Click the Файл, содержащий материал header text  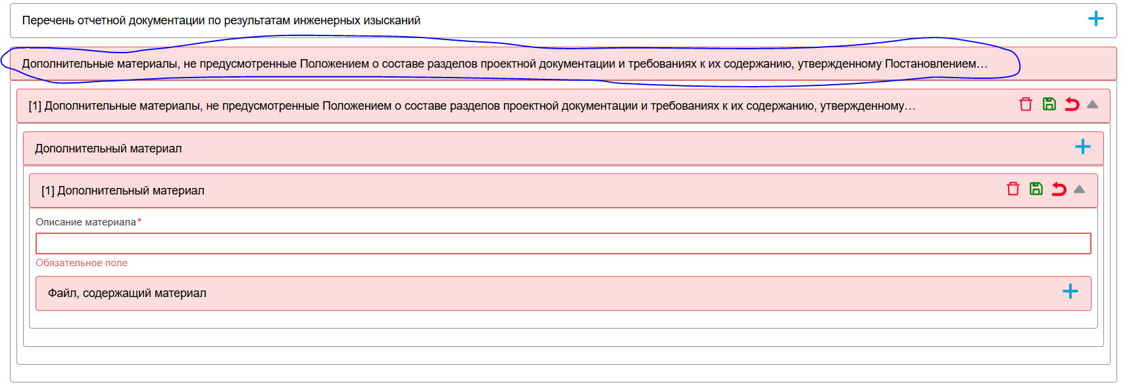point(127,293)
